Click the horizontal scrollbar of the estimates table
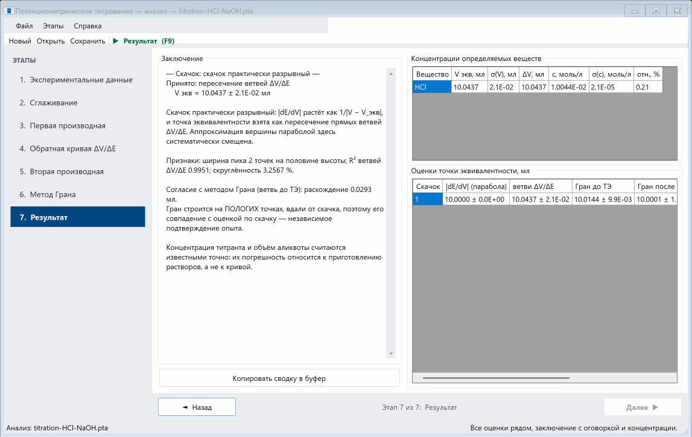Screen dimensions: 692x437 pos(496,378)
